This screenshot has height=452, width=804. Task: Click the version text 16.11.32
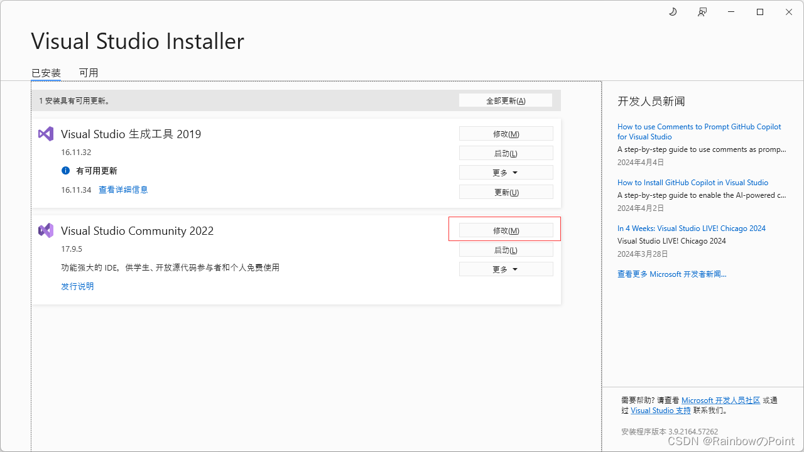[76, 153]
